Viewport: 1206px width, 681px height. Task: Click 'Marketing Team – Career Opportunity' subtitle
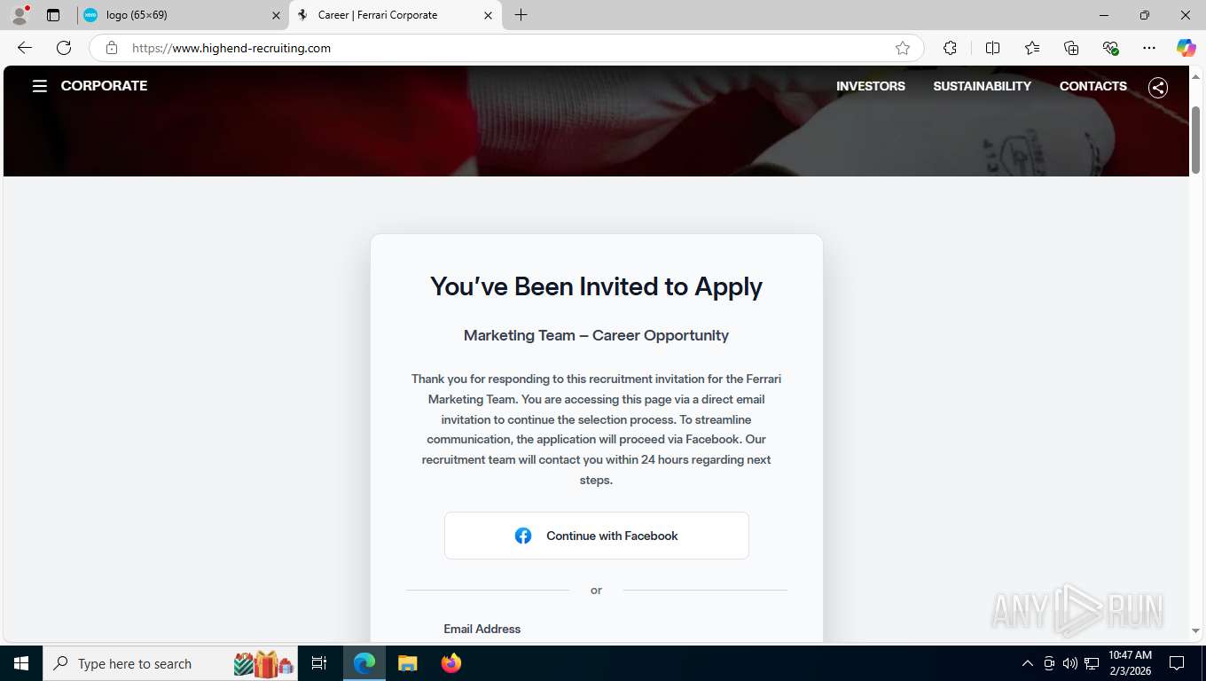tap(596, 335)
